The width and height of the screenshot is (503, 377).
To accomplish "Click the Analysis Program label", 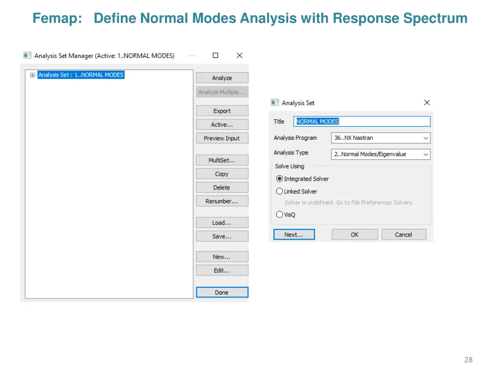I will pyautogui.click(x=295, y=138).
